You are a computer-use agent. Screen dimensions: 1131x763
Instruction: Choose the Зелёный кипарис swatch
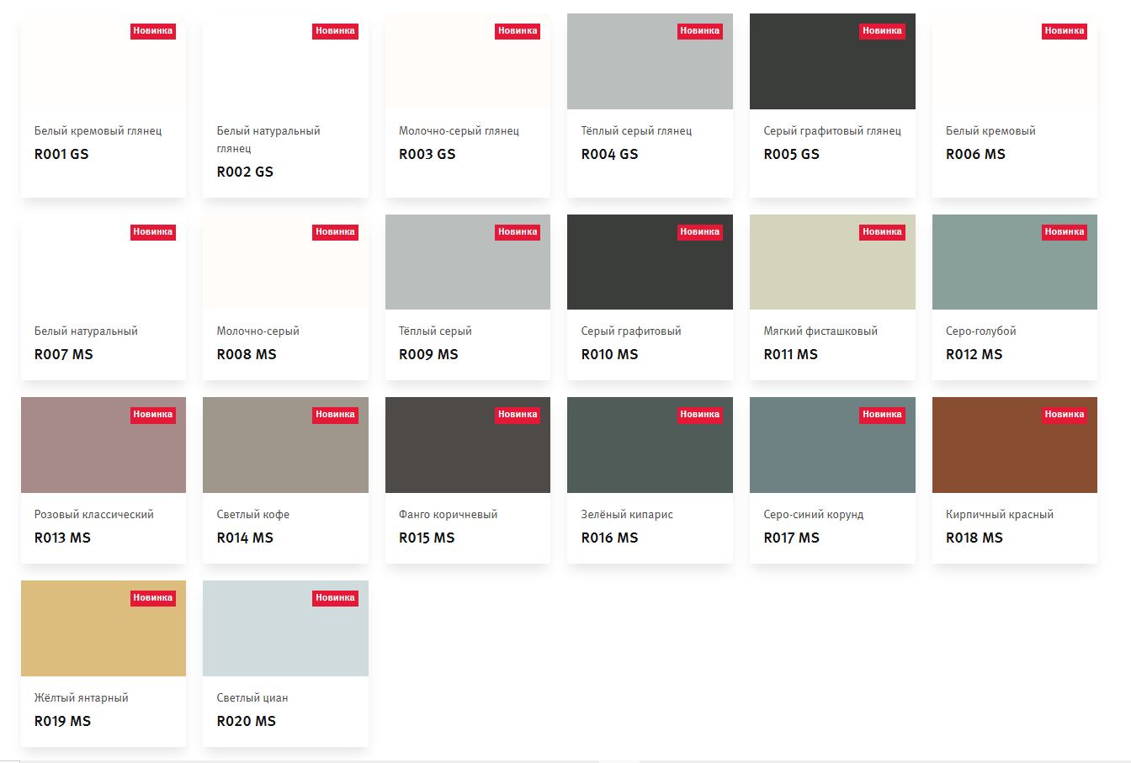[x=649, y=445]
